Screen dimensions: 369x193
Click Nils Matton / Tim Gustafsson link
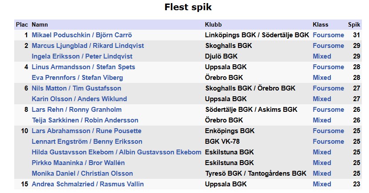coord(76,88)
